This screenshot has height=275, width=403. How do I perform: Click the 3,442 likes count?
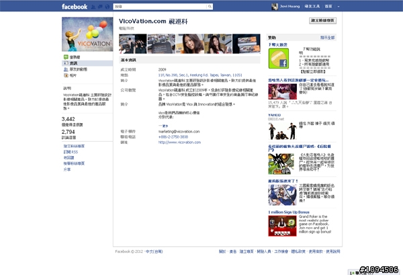(x=68, y=119)
